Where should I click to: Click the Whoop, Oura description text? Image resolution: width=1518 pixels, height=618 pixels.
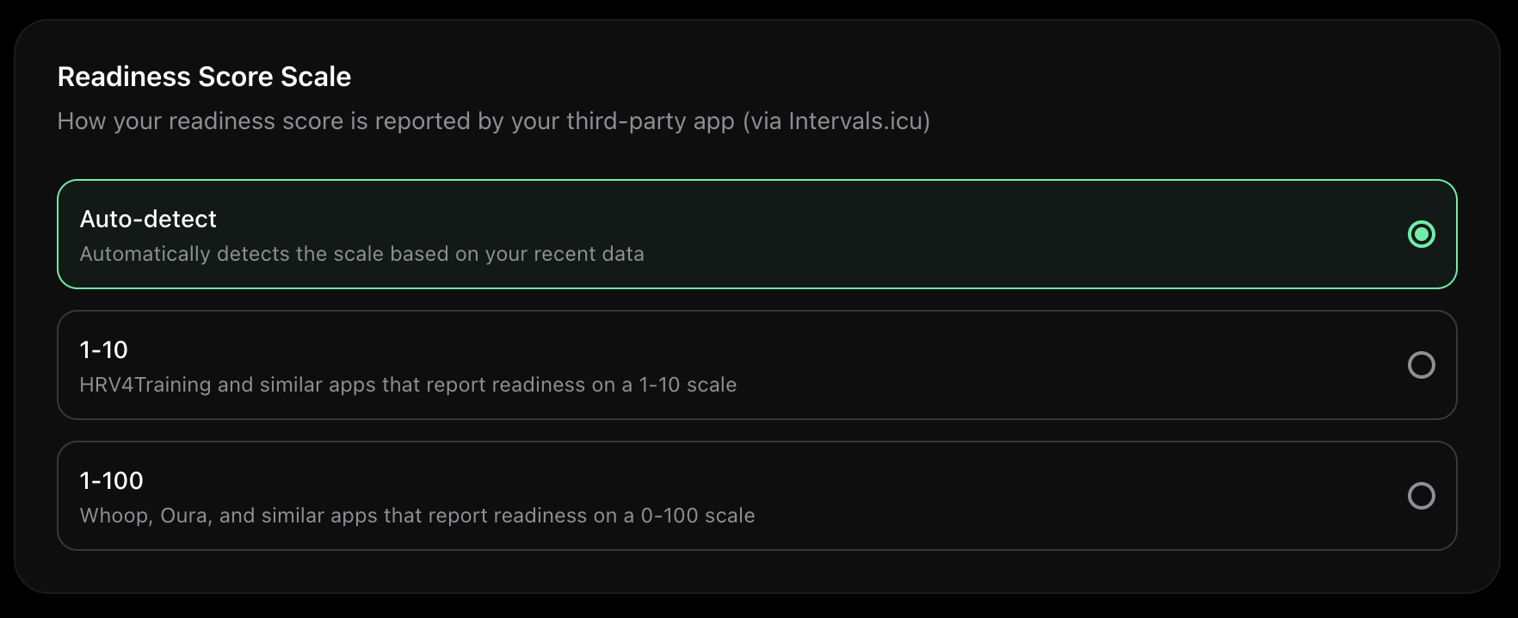pos(417,516)
